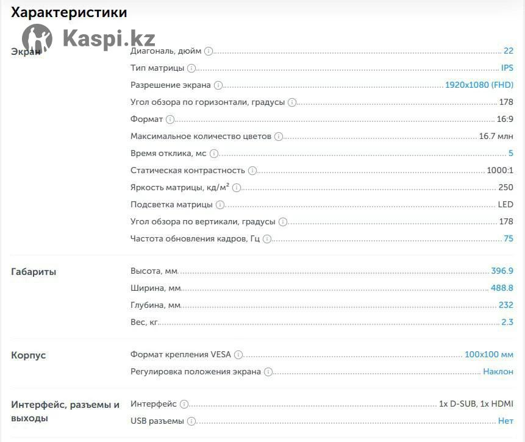Open the IPS matrix type link

pos(507,68)
